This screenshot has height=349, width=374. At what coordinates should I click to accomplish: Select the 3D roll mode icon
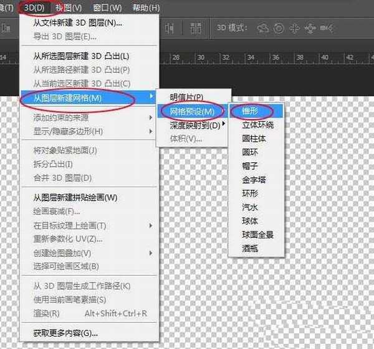(278, 29)
